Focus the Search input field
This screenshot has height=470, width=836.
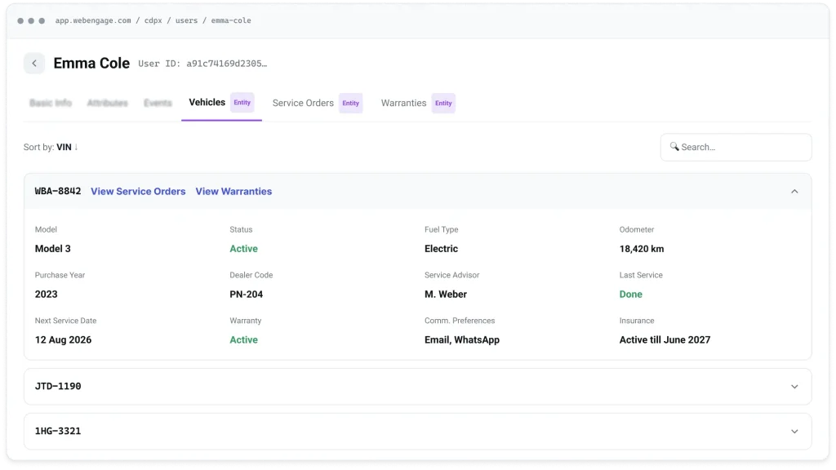tap(736, 147)
